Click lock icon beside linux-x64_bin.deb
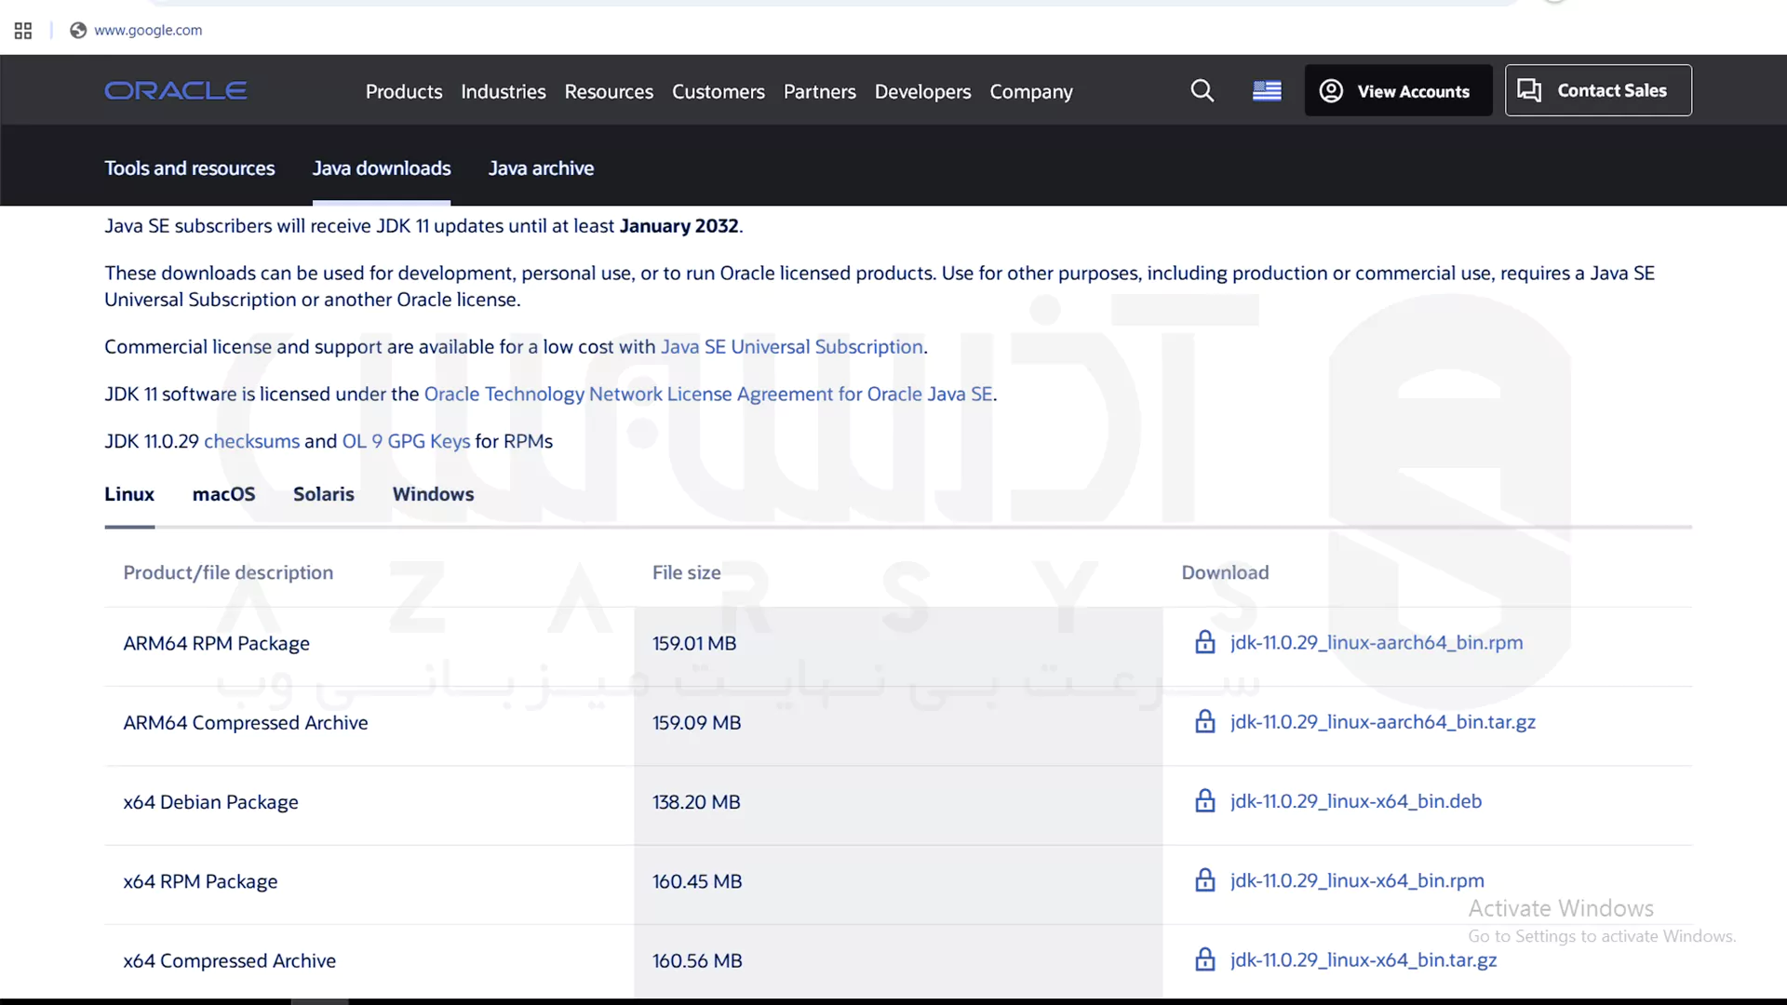 tap(1204, 801)
